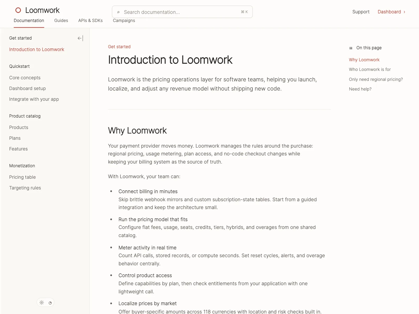The image size is (419, 314).
Task: Open Core concepts in sidebar
Action: (25, 78)
